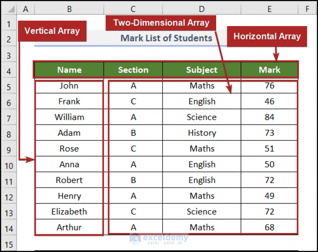318x252 pixels.
Task: Click William's subject cell Science
Action: [x=202, y=117]
